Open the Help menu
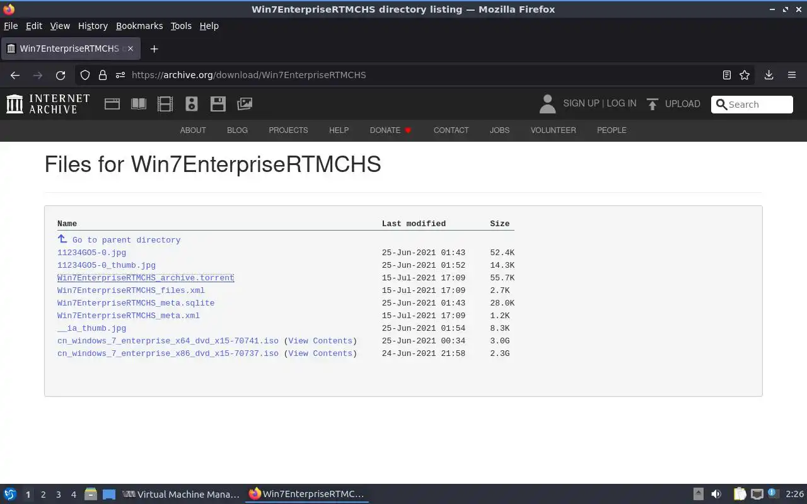 (209, 26)
